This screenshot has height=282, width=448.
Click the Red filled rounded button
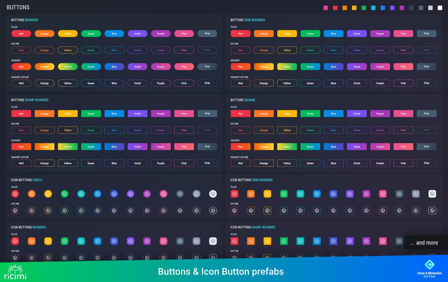[x=21, y=34]
